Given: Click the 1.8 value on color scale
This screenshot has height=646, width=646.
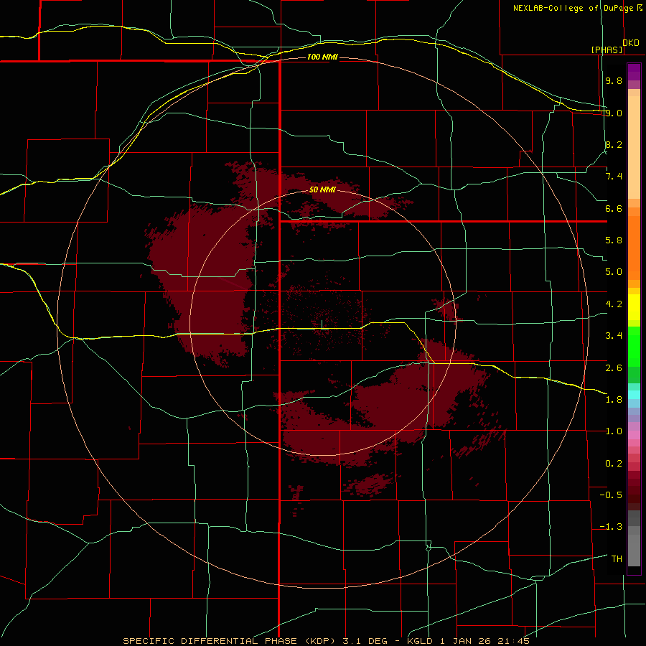Looking at the screenshot, I should coord(614,400).
